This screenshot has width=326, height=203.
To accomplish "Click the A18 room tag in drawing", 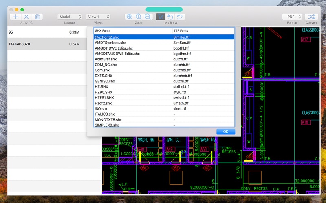I will [306, 122].
